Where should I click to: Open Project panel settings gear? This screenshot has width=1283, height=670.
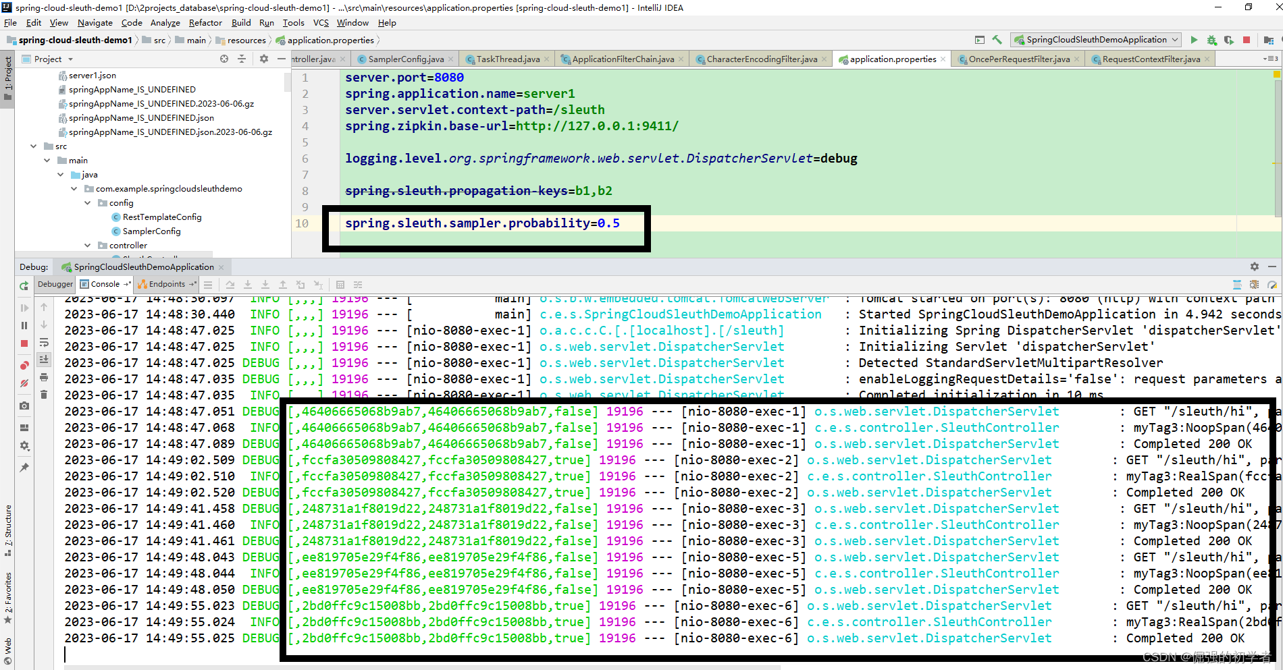(264, 59)
